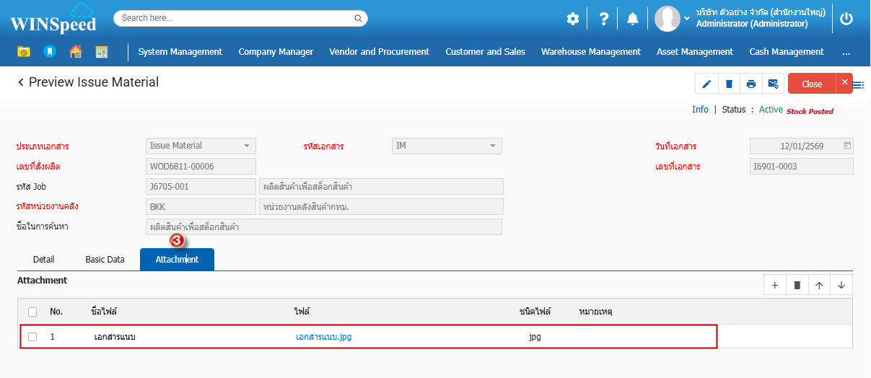871x378 pixels.
Task: Click the settings gear icon in header
Action: click(572, 19)
